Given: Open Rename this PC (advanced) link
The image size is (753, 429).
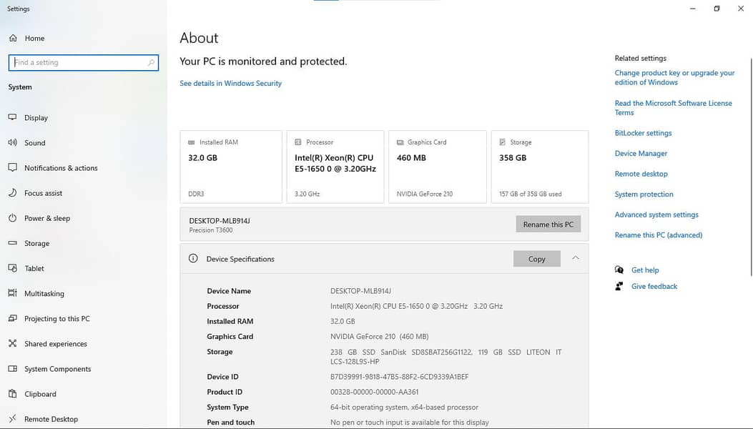Looking at the screenshot, I should pos(659,235).
